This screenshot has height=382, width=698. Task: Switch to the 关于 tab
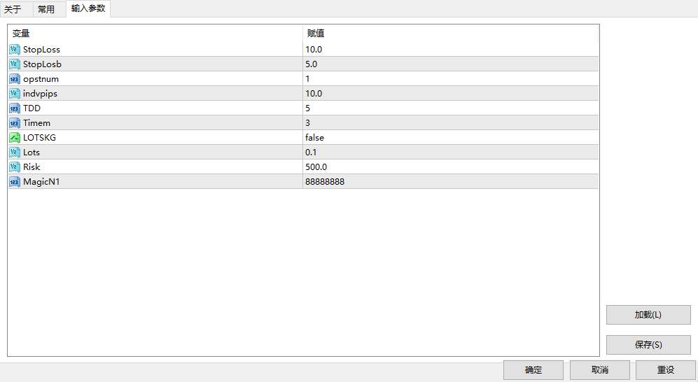click(13, 10)
